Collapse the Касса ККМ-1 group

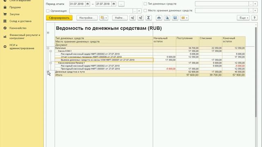pos(51,51)
